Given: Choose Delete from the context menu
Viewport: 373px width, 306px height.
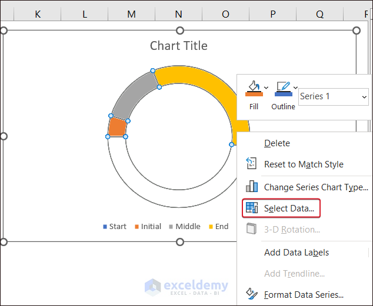Looking at the screenshot, I should pos(277,143).
